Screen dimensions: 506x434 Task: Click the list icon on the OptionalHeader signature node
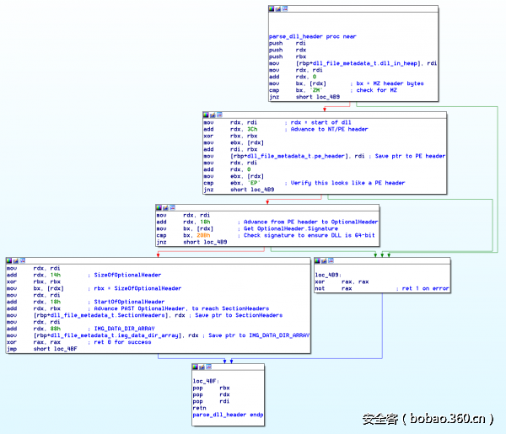point(171,206)
